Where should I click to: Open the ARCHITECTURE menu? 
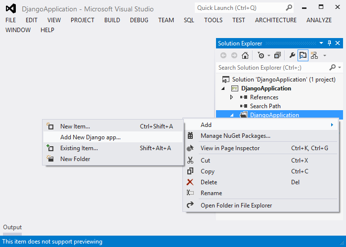(x=276, y=20)
